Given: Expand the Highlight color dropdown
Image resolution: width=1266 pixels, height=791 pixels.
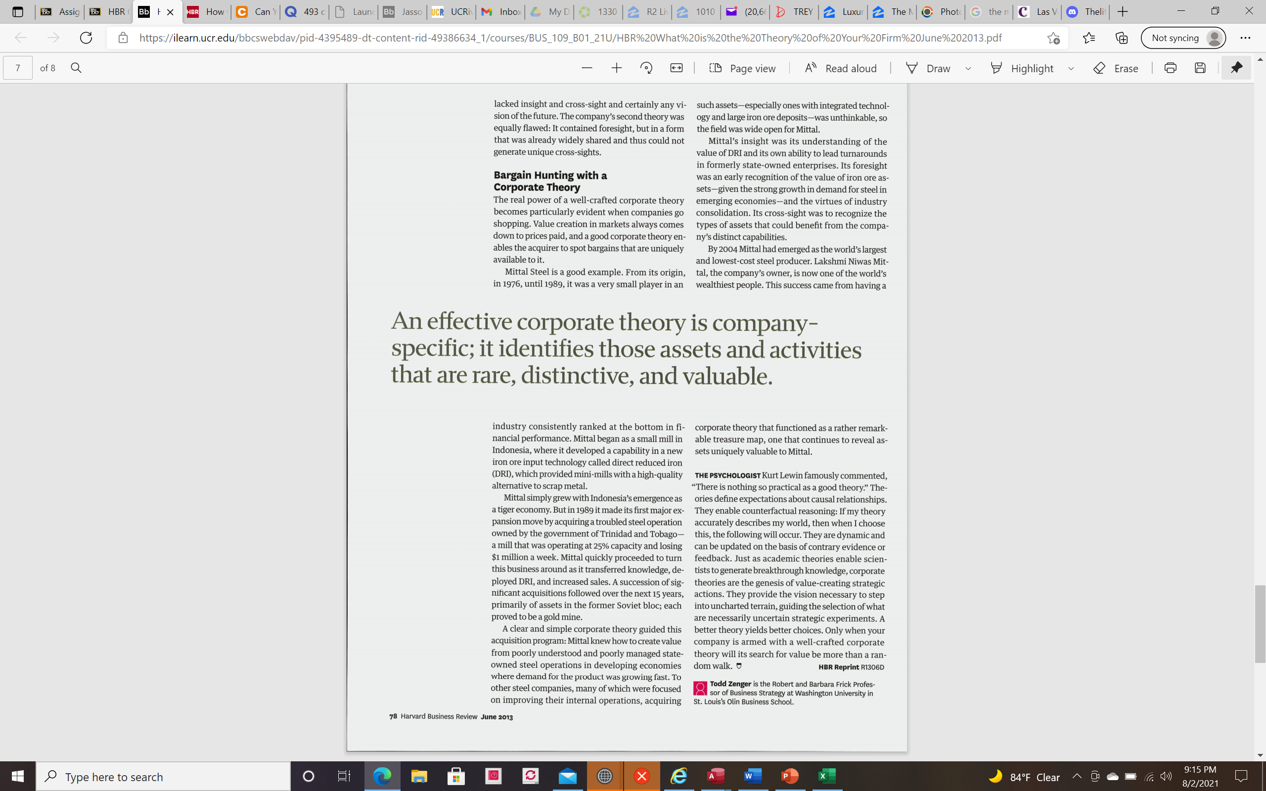Looking at the screenshot, I should 1071,69.
